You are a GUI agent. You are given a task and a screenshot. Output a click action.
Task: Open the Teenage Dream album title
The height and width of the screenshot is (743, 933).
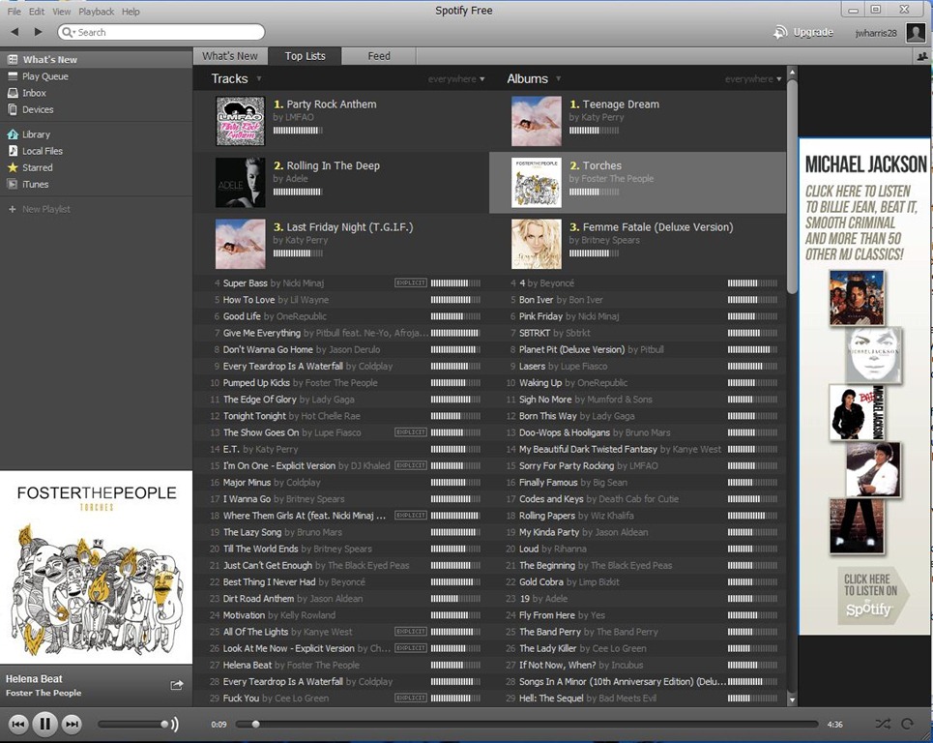(x=621, y=104)
